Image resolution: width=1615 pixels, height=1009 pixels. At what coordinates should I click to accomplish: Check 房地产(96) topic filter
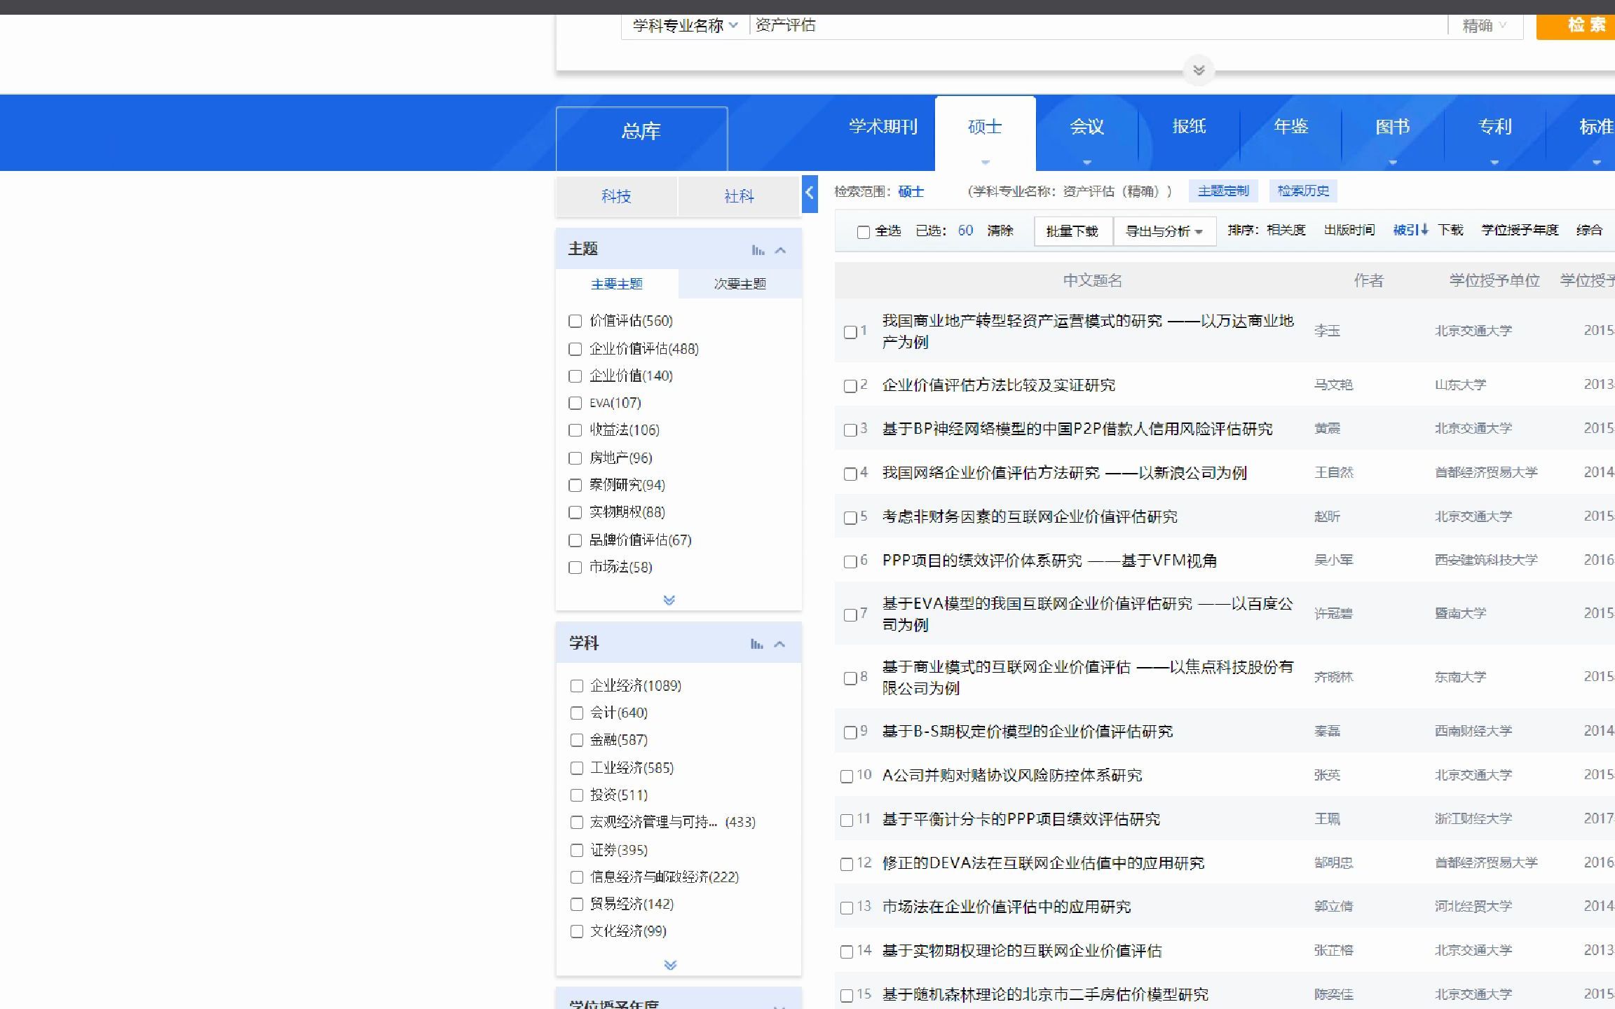(575, 458)
